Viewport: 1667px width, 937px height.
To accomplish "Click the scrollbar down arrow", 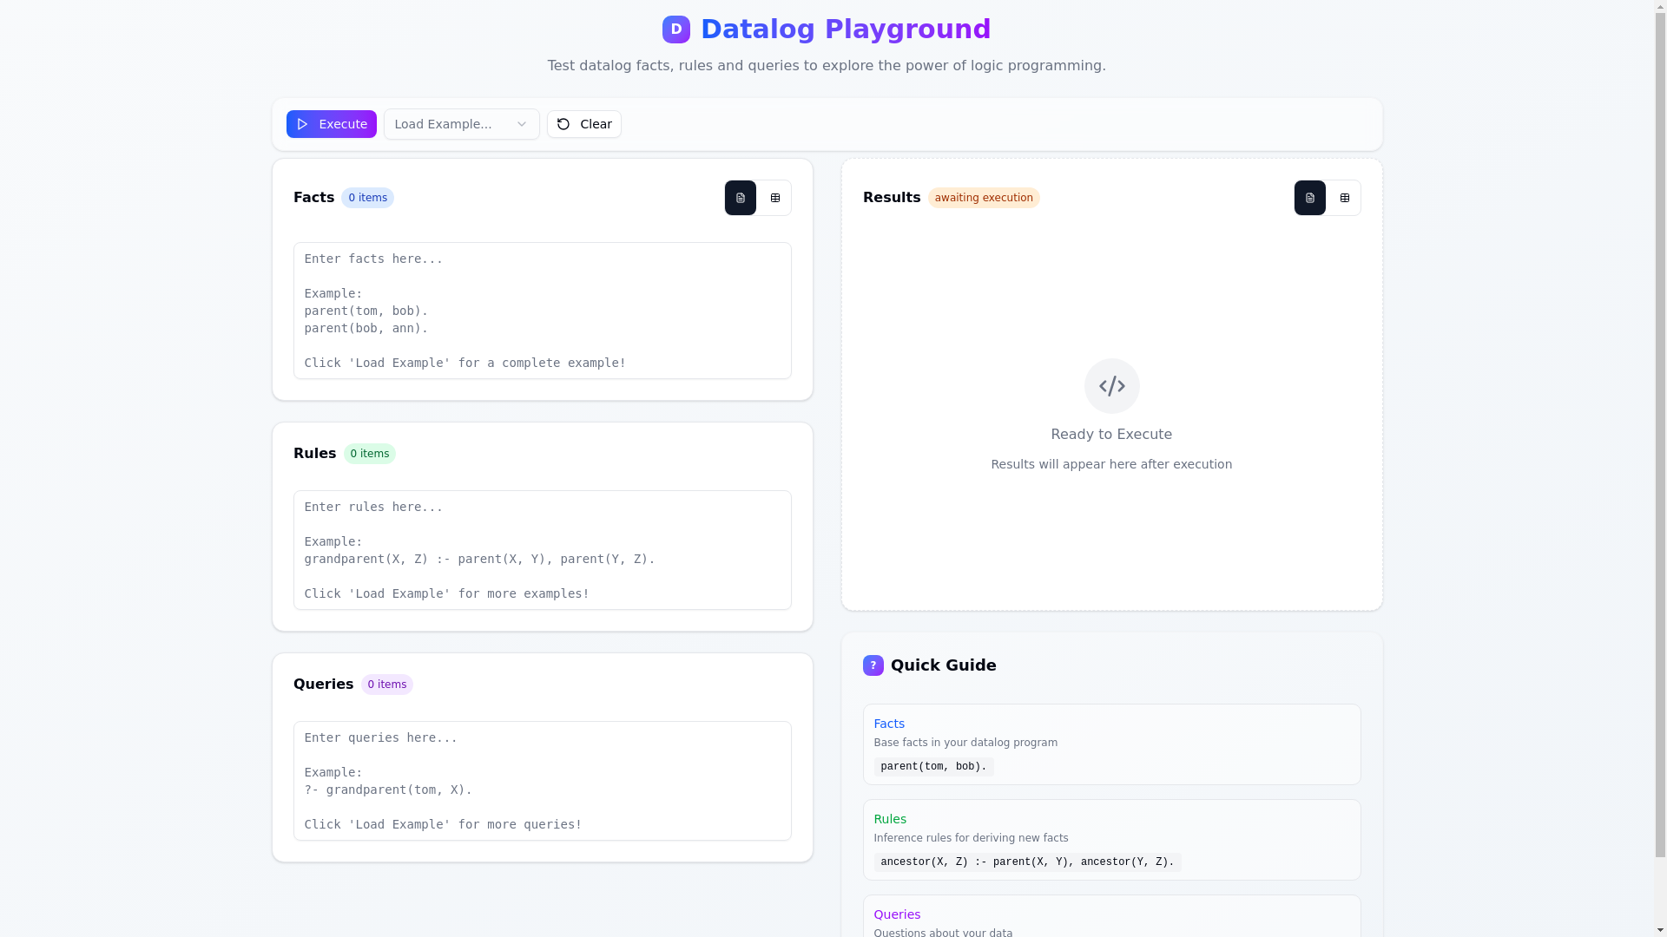I will 1661,931.
